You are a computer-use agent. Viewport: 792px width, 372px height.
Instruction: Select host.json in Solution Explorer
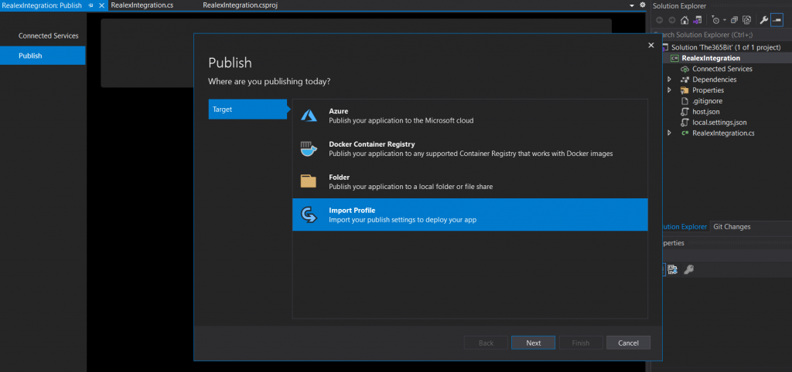(x=706, y=111)
